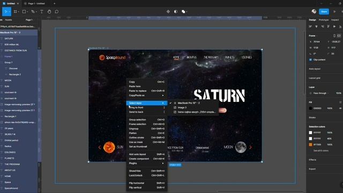Open the Move tool options dropdown arrow
The height and width of the screenshot is (193, 343).
point(9,12)
